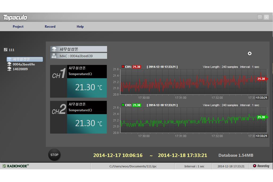
Task: Click the CH2 사무실상온 Temperature(C) label
Action: point(87,107)
